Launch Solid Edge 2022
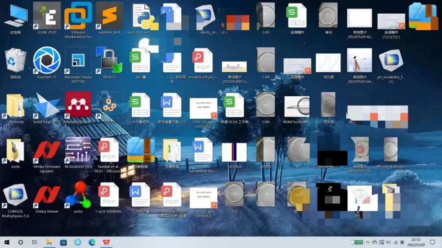 [x=47, y=108]
